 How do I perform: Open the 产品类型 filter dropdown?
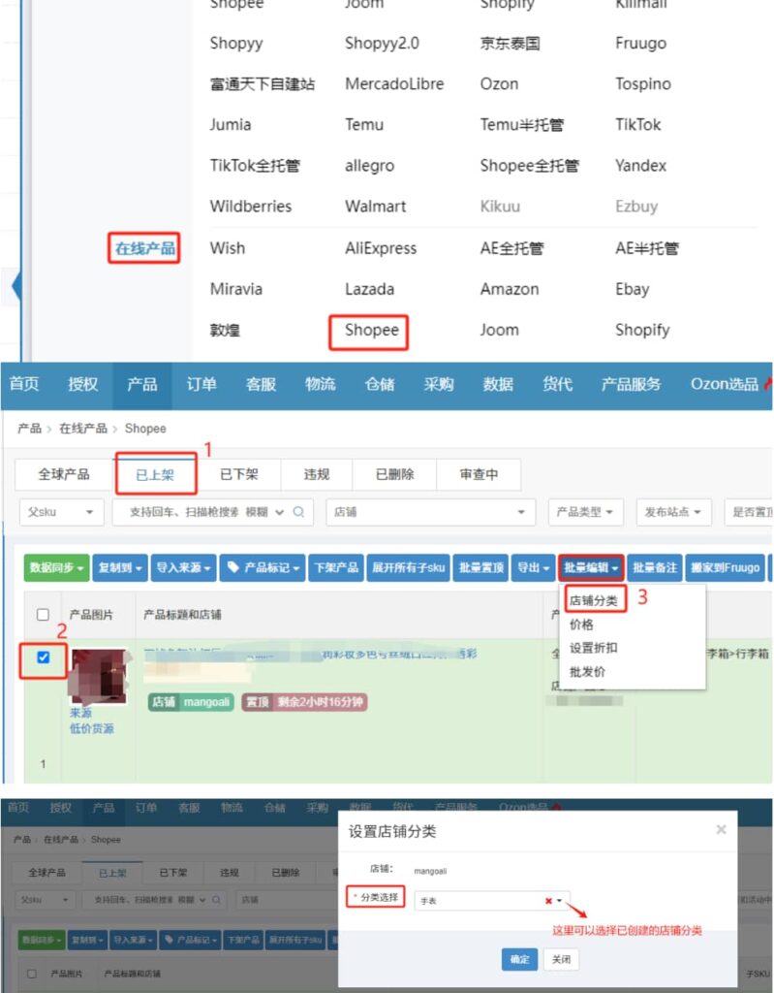tap(585, 512)
